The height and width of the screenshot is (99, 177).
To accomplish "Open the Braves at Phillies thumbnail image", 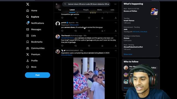I will click(x=154, y=12).
